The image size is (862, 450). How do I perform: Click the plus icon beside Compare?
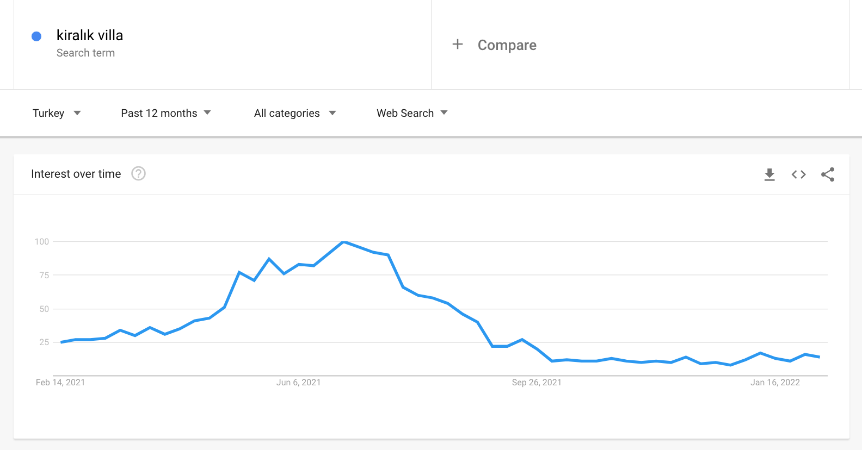(458, 44)
